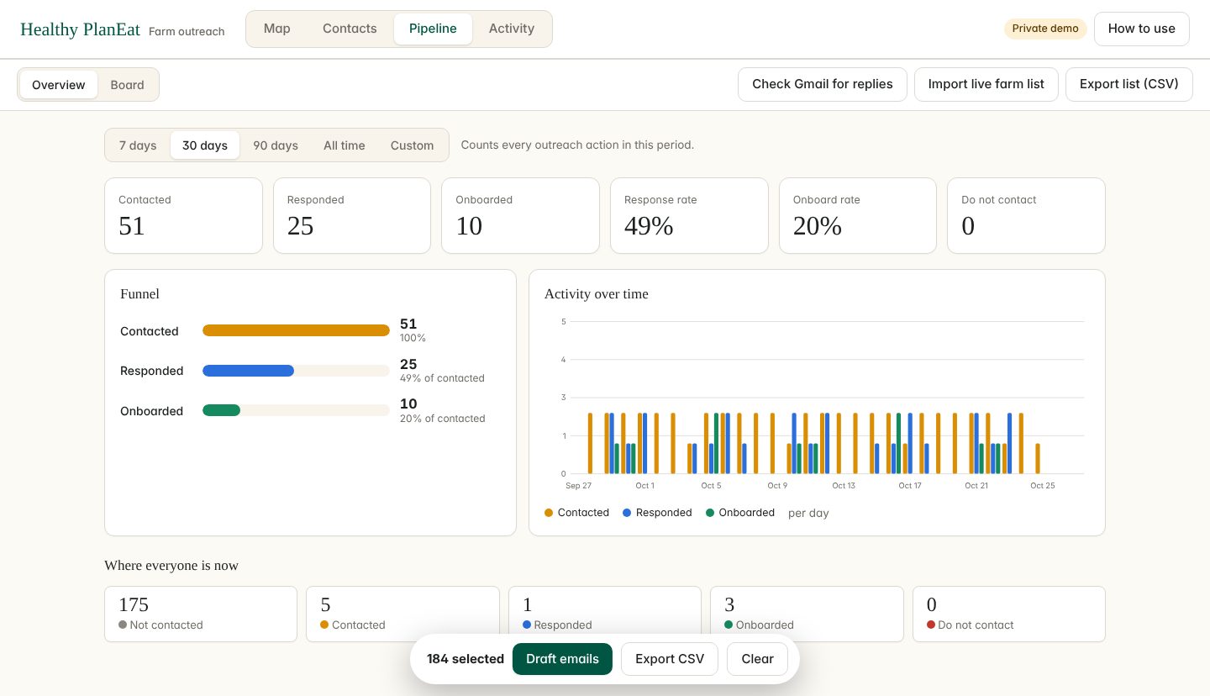Open the Onboarded 10 stat card
The height and width of the screenshot is (696, 1210).
click(x=520, y=215)
